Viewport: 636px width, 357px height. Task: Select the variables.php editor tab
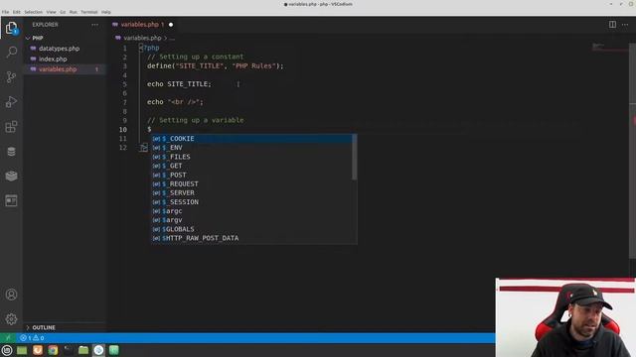pos(143,25)
